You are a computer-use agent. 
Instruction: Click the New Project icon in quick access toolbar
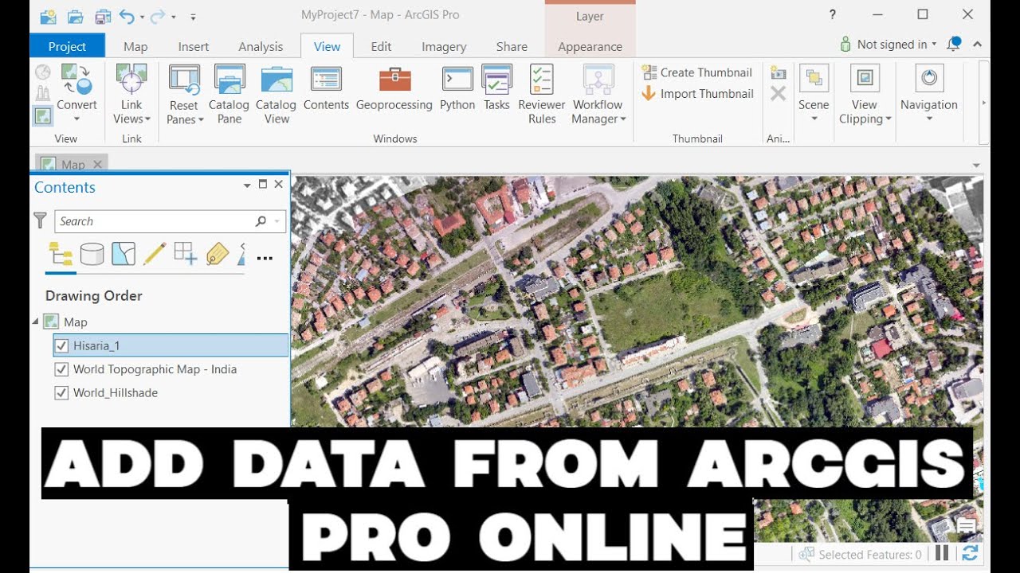click(48, 15)
